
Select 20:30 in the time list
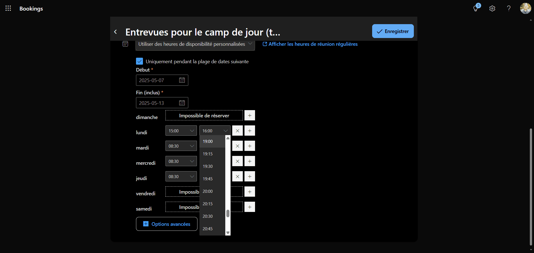click(x=212, y=216)
